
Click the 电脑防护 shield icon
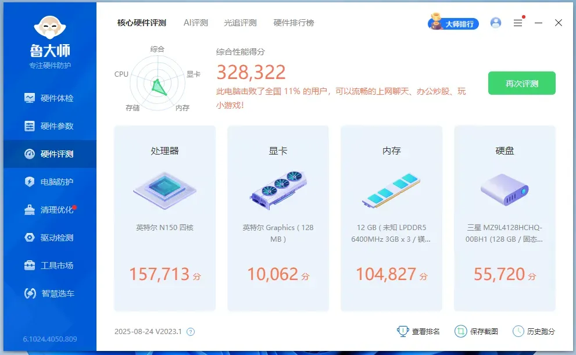pos(30,182)
